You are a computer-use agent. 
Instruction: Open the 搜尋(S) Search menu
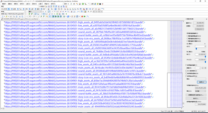[x=16, y=4]
